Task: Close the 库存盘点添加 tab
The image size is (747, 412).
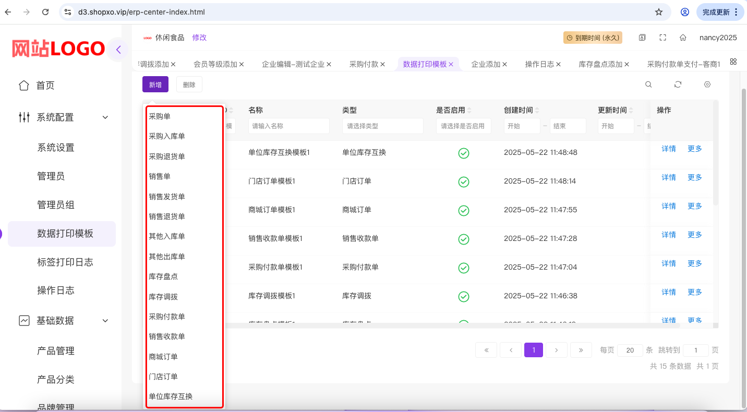Action: pos(626,64)
